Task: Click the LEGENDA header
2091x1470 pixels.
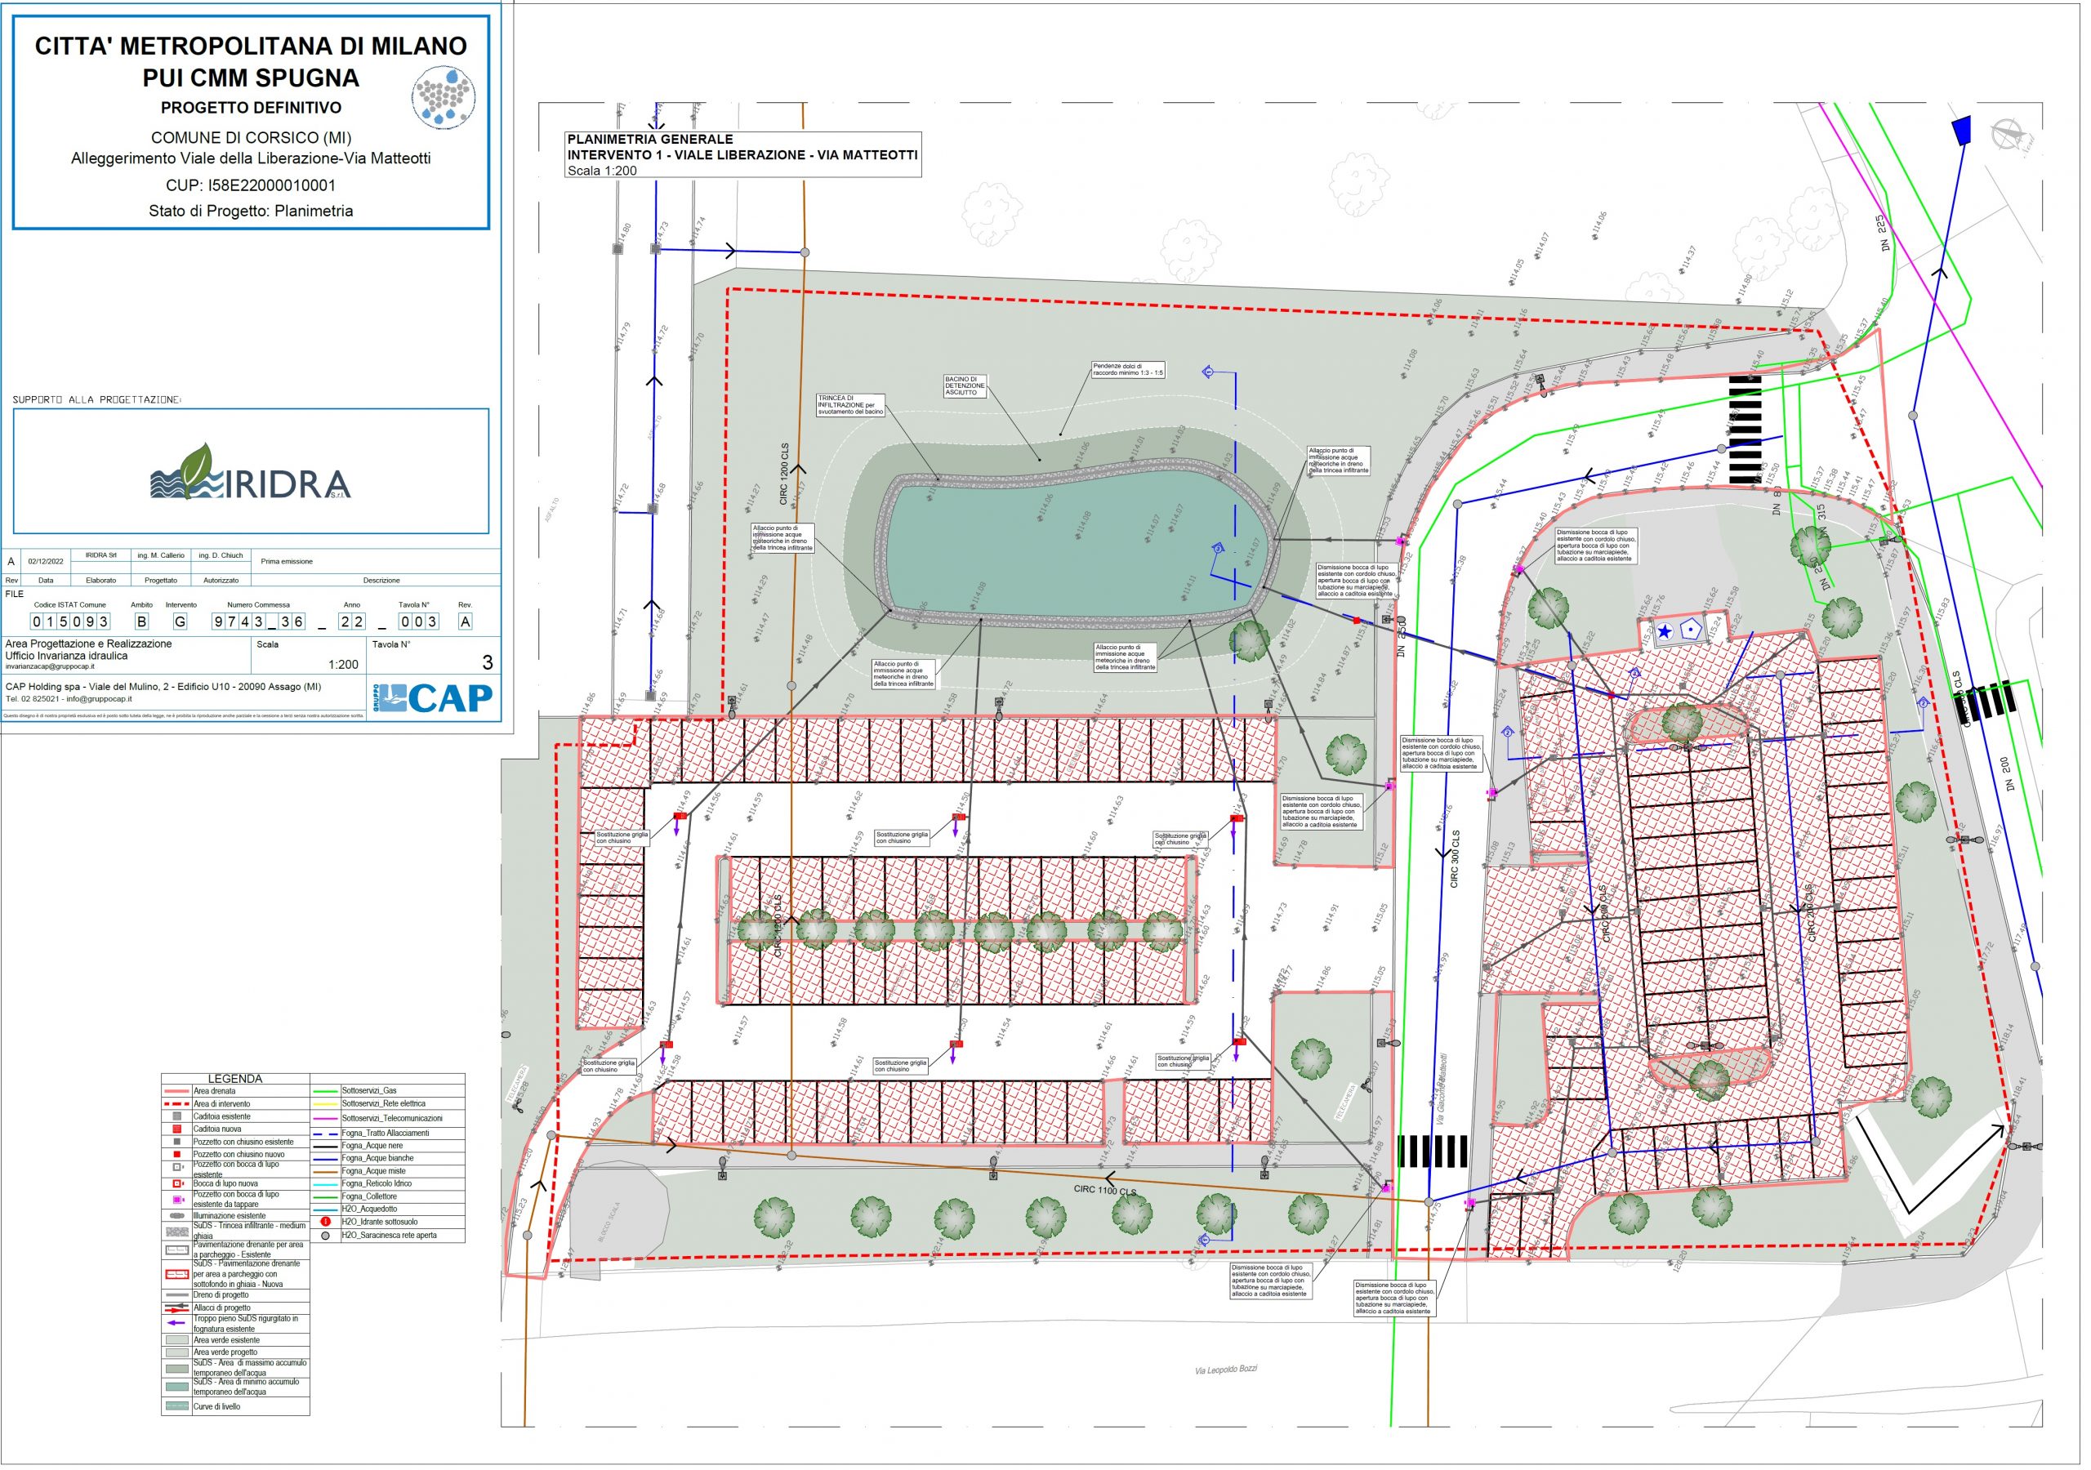Action: point(235,1080)
